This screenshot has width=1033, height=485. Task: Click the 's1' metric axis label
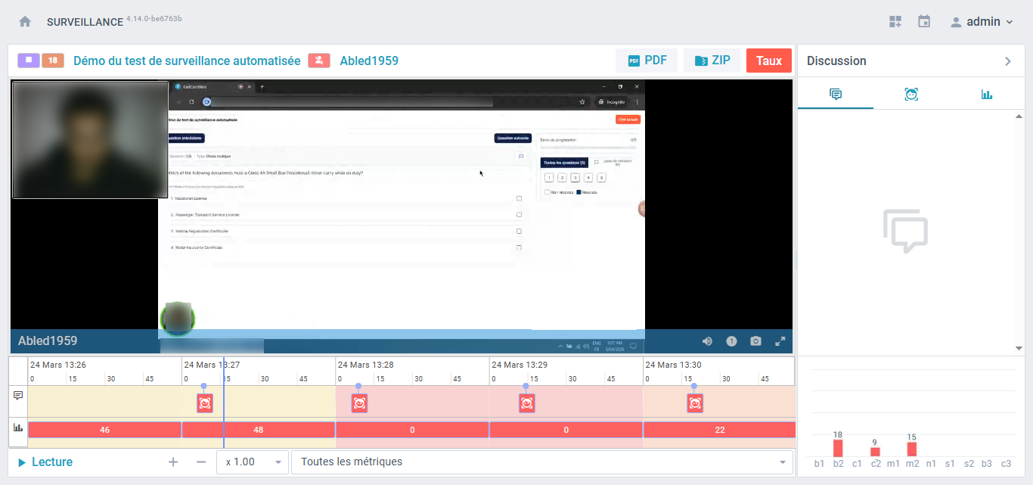(950, 463)
